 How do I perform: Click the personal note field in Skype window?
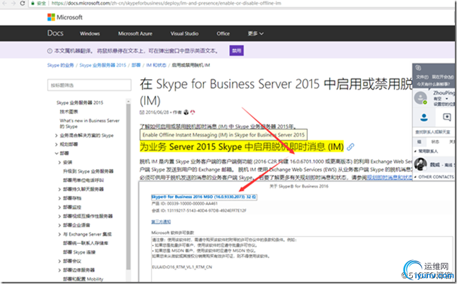tap(434, 84)
